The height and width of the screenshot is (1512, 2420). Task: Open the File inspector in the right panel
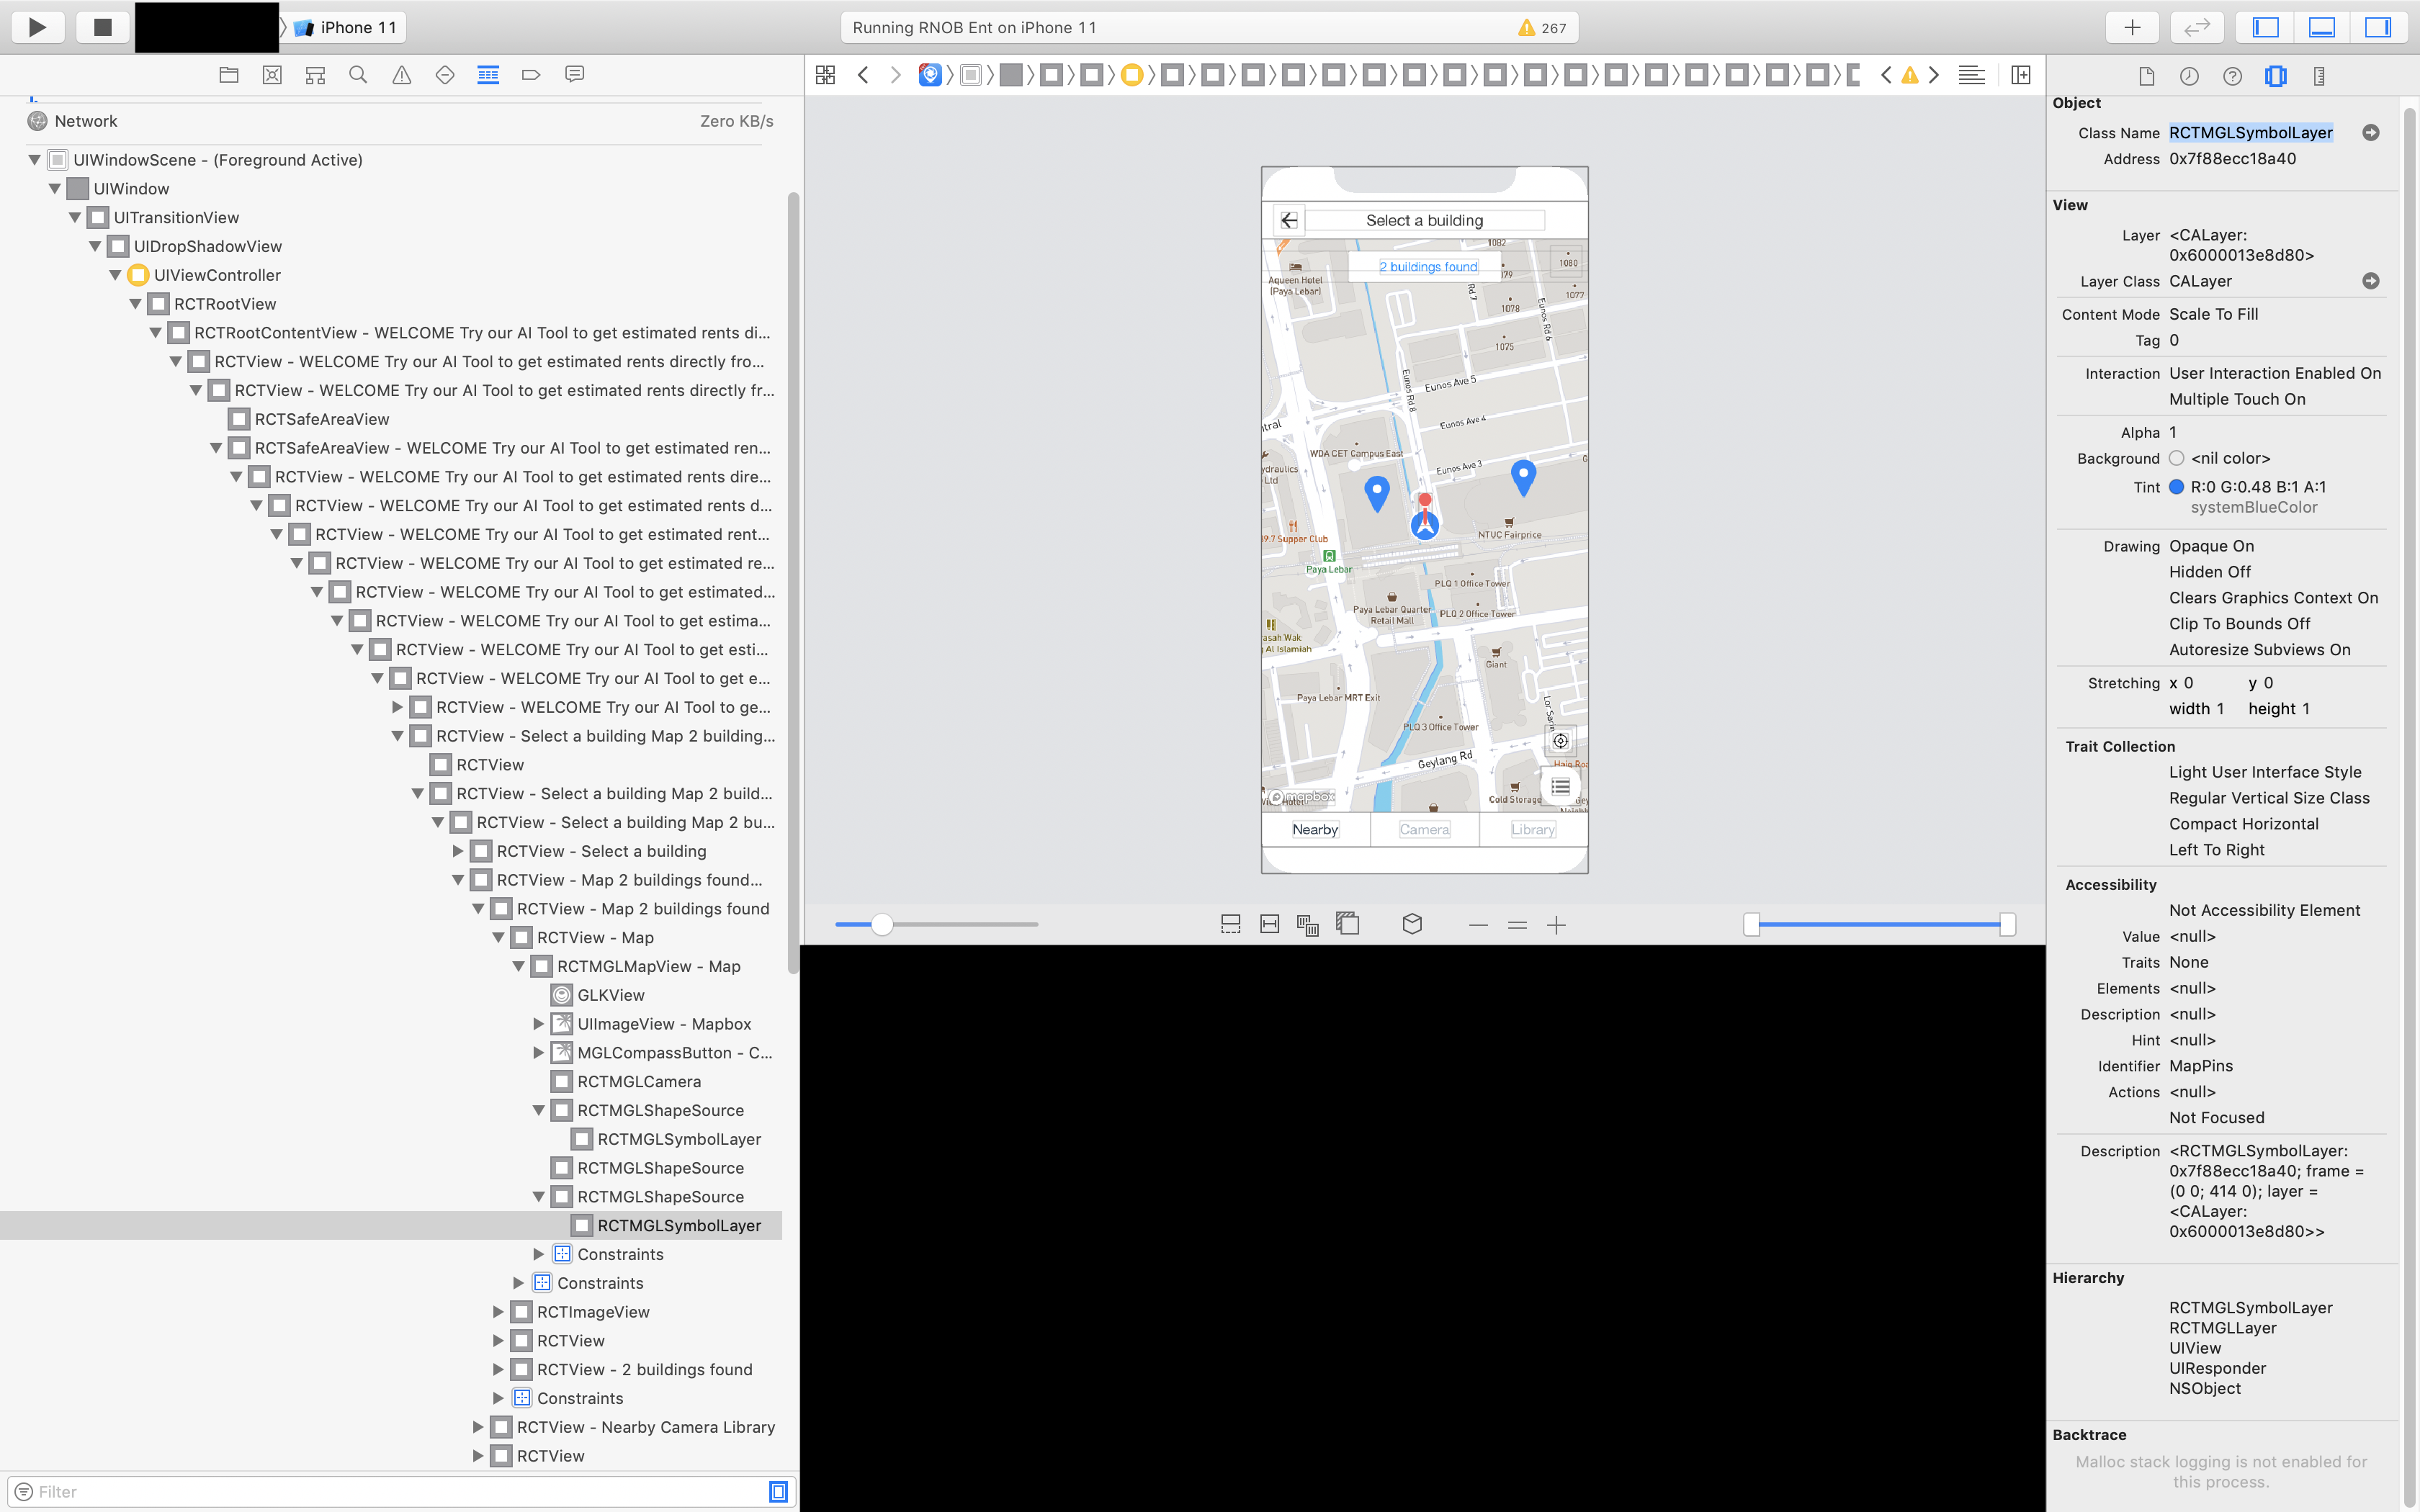(2147, 75)
